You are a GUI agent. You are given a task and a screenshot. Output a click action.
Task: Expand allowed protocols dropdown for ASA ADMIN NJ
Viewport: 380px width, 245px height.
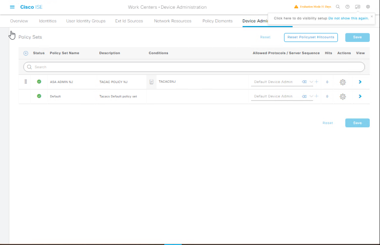311,82
